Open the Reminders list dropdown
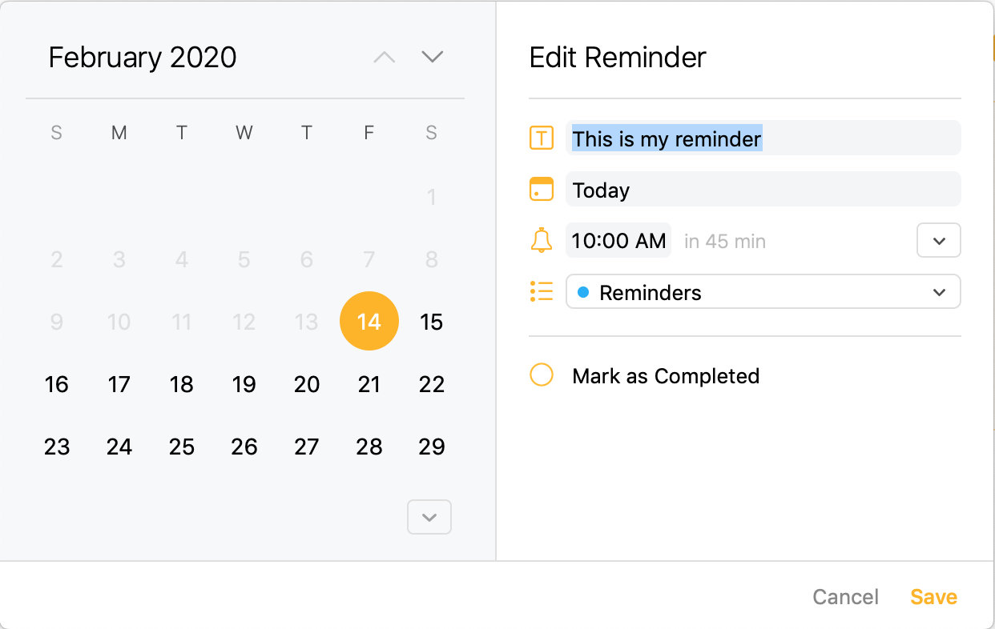995x629 pixels. coord(763,292)
